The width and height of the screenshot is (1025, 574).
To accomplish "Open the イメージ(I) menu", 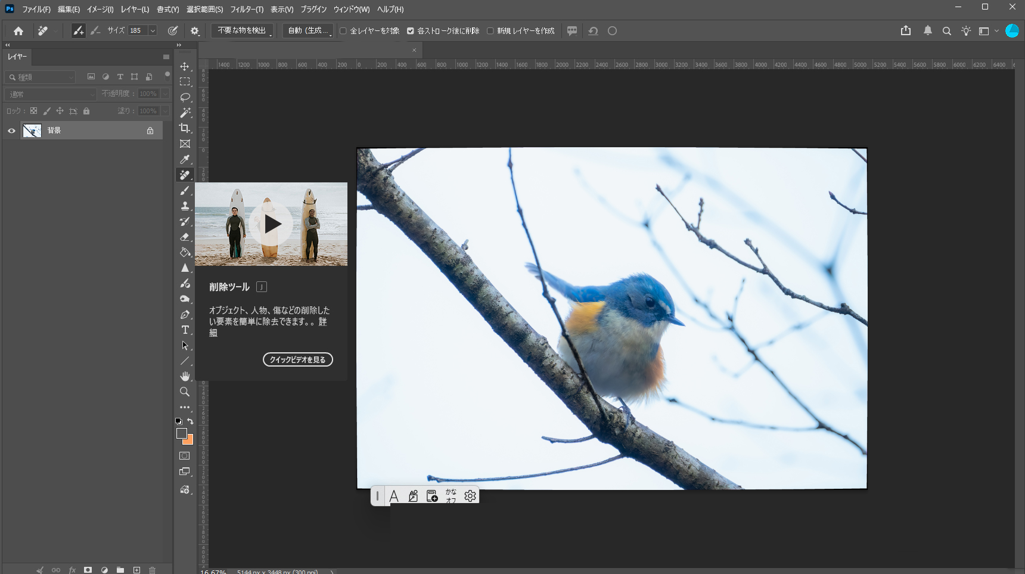I will pyautogui.click(x=100, y=10).
